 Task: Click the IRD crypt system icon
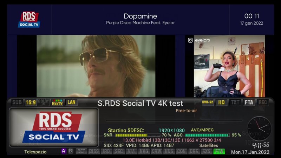pyautogui.click(x=106, y=152)
